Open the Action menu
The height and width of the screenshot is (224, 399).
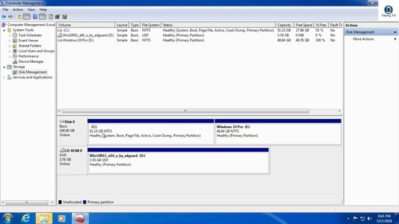tap(18, 10)
